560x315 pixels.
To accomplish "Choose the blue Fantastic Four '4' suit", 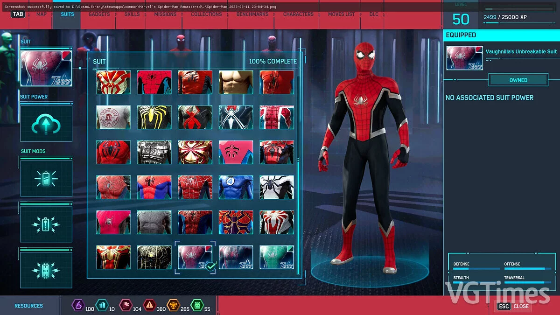I will [x=236, y=187].
